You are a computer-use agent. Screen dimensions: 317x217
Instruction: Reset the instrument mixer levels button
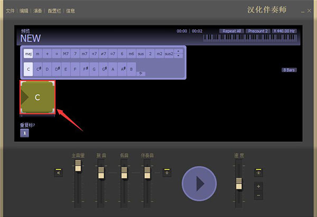tap(167, 173)
